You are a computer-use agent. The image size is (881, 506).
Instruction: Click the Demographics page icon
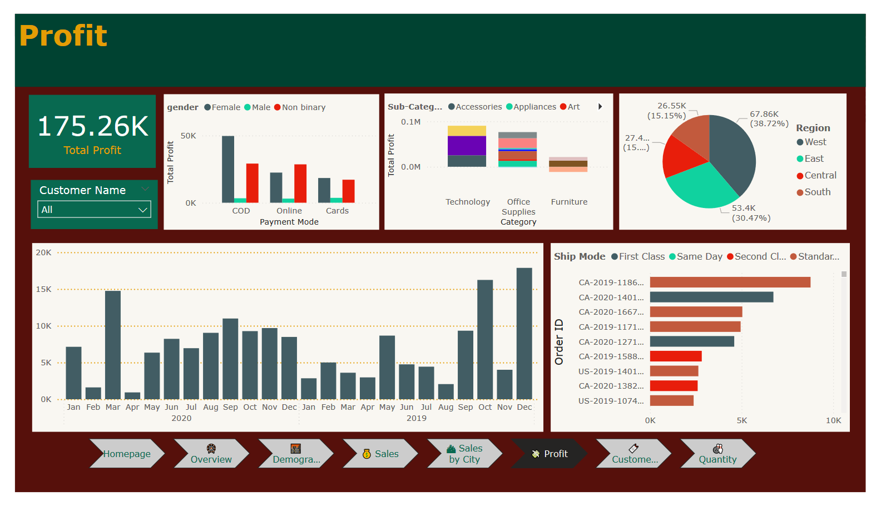[x=295, y=449]
